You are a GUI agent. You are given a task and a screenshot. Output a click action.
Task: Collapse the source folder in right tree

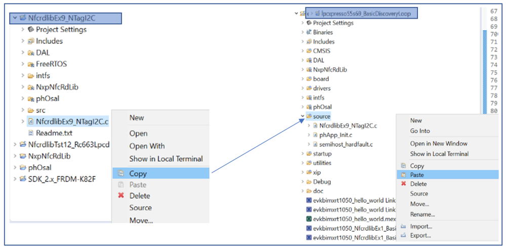click(303, 117)
